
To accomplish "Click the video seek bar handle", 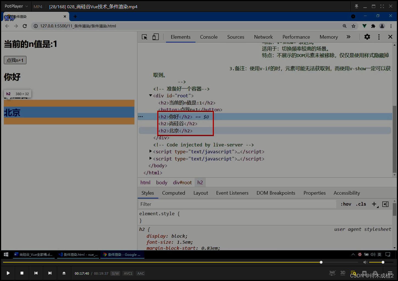I will tap(321, 262).
